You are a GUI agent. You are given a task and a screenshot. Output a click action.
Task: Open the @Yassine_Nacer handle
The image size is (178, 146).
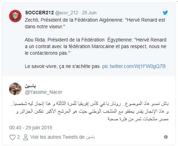click(x=43, y=92)
